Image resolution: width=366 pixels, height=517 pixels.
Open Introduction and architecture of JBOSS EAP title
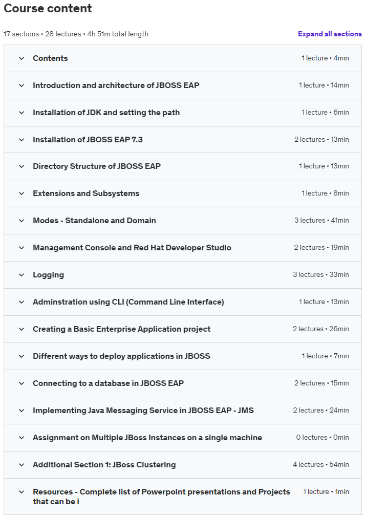[x=116, y=85]
